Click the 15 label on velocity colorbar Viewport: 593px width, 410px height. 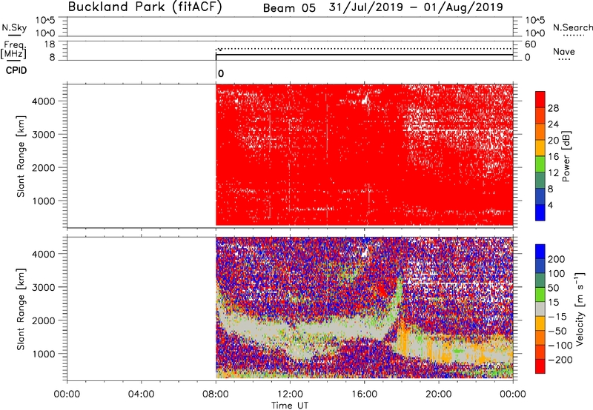pyautogui.click(x=553, y=303)
